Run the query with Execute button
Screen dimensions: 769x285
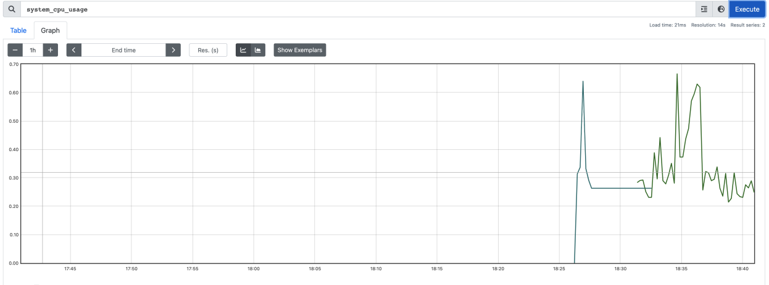tap(747, 9)
